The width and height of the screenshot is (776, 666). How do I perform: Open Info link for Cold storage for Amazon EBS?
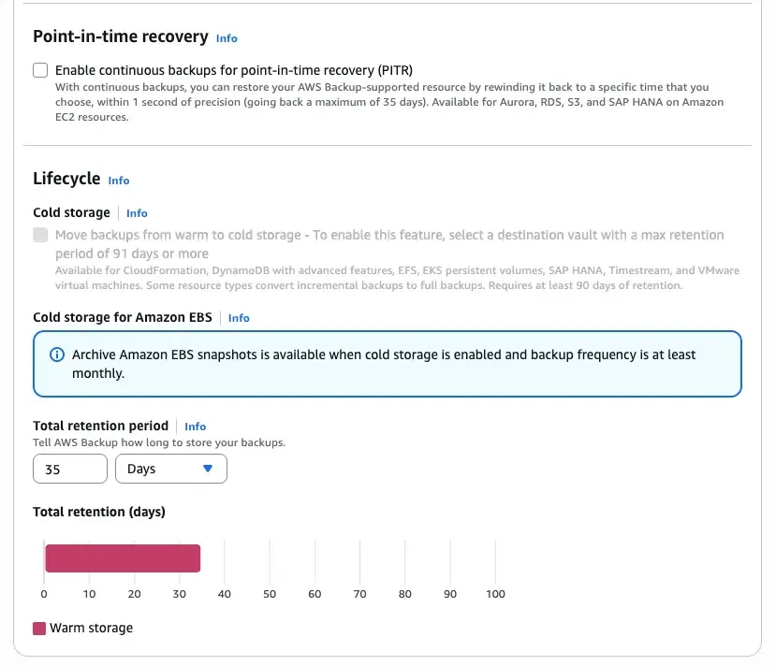[x=239, y=318]
